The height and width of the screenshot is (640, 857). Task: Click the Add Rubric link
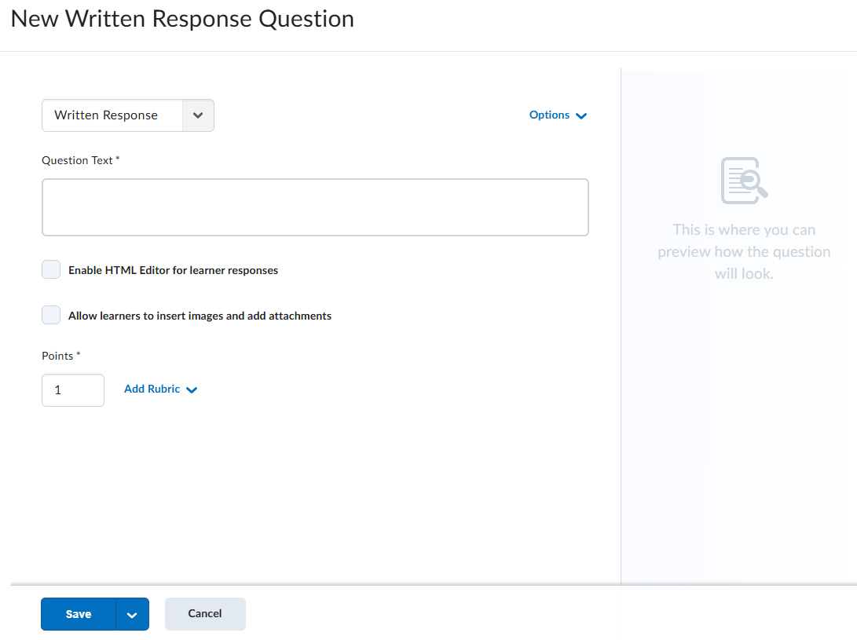(x=152, y=389)
